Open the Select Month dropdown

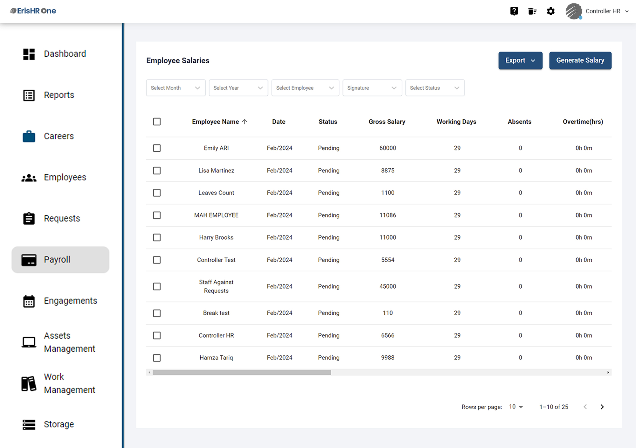pos(176,88)
